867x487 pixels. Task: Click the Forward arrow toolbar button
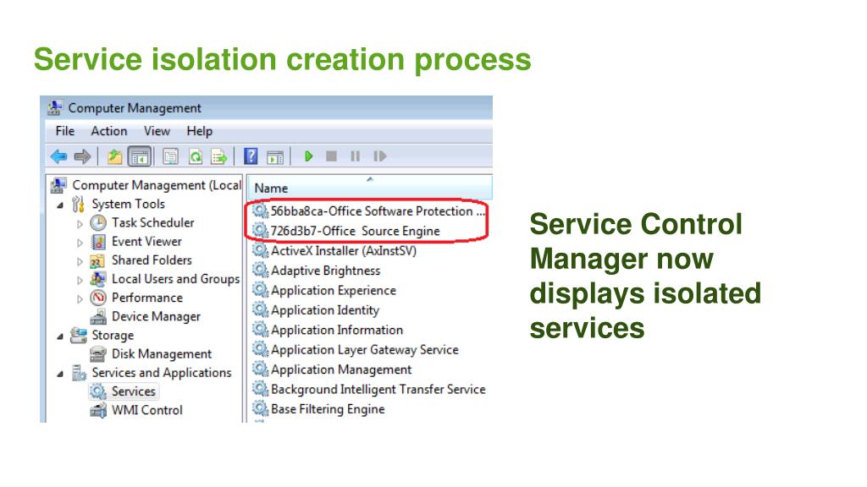[82, 156]
